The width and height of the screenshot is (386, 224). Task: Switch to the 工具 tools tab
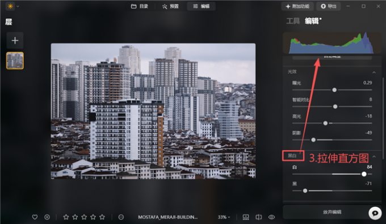(x=293, y=21)
